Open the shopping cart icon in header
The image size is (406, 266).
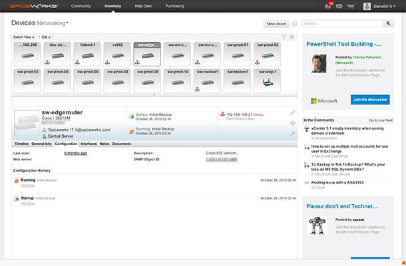(350, 6)
